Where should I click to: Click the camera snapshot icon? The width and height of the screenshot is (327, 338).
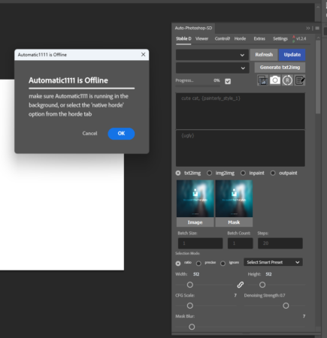pyautogui.click(x=274, y=80)
